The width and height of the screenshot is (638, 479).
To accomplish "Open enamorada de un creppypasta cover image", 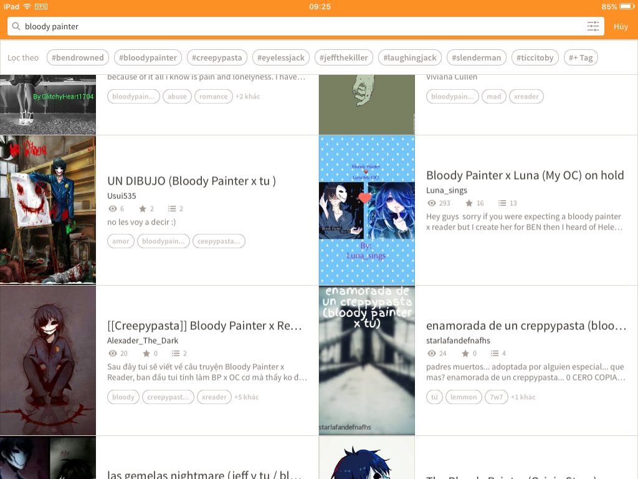I will pyautogui.click(x=367, y=360).
